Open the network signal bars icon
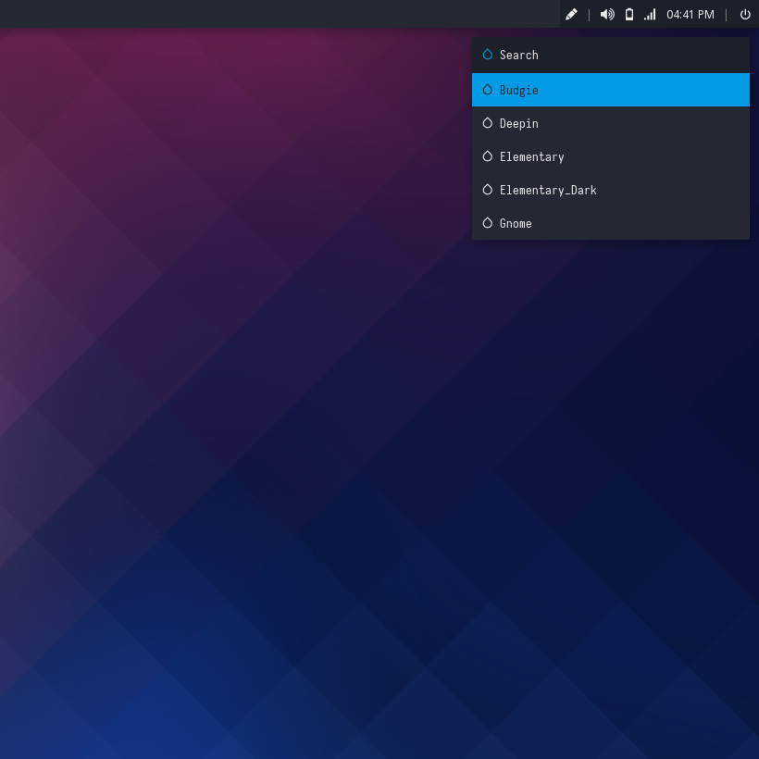The image size is (759, 759). [x=650, y=14]
